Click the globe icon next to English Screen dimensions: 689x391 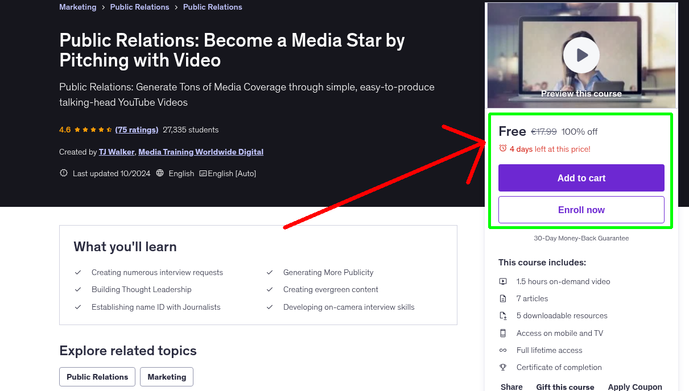[159, 173]
